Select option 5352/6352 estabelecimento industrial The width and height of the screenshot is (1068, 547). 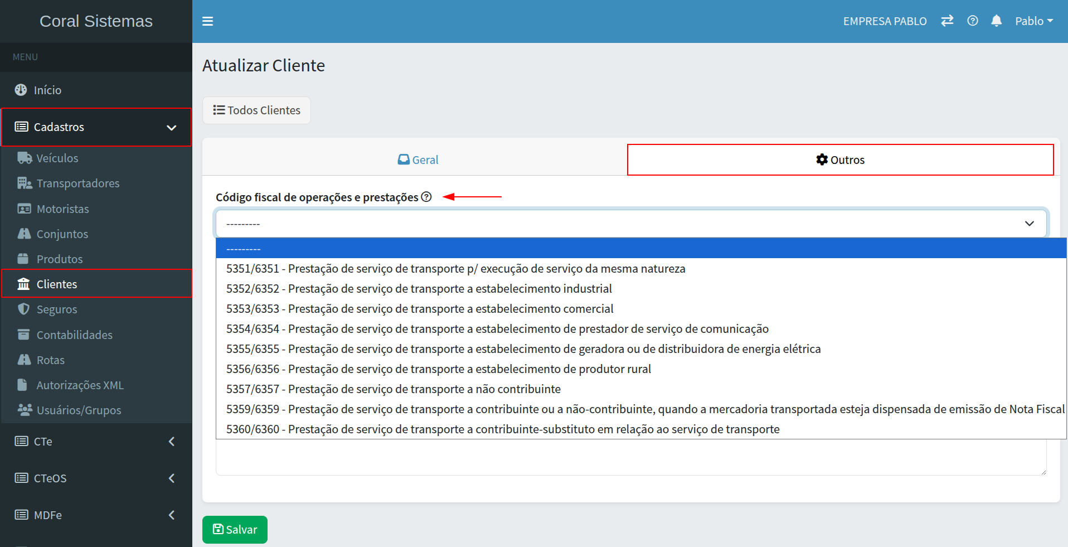(419, 289)
